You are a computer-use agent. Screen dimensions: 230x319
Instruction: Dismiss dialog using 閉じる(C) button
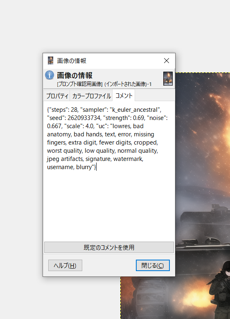153,265
